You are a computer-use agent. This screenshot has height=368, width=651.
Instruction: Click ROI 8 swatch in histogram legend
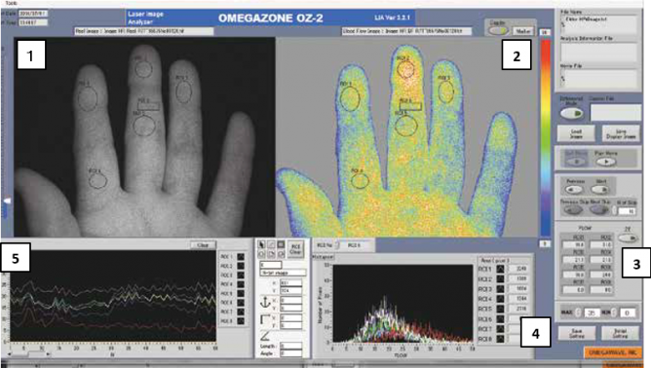tap(500, 339)
